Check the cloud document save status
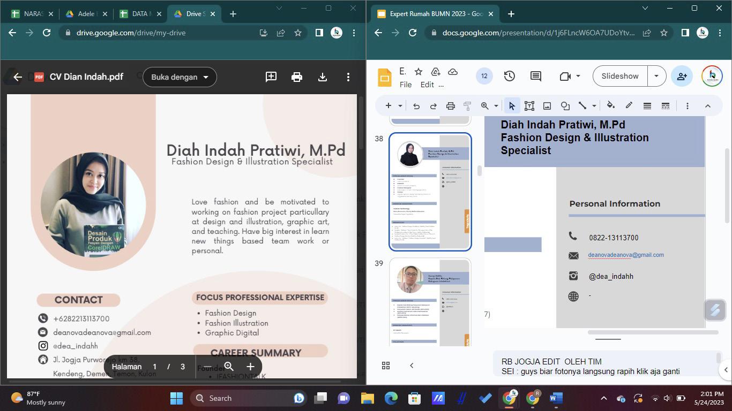This screenshot has width=732, height=411. 453,72
